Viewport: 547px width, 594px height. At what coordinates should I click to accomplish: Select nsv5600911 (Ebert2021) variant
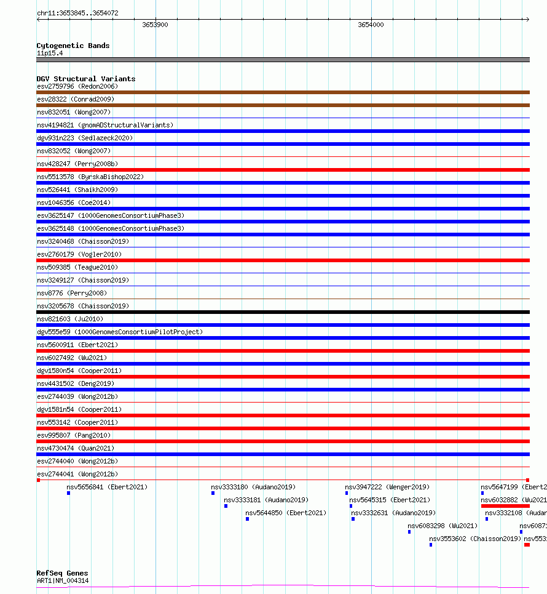[x=77, y=345]
